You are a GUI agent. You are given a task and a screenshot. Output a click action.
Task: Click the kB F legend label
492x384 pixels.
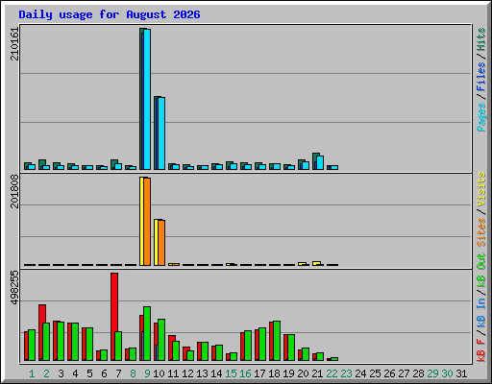480,349
